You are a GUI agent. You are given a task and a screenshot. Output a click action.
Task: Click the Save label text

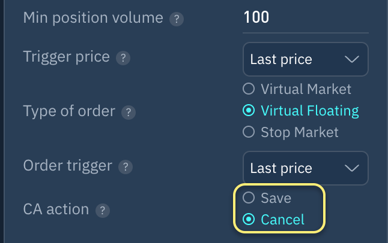coord(276,198)
